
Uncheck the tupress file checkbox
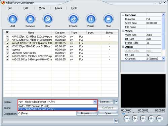[7, 50]
